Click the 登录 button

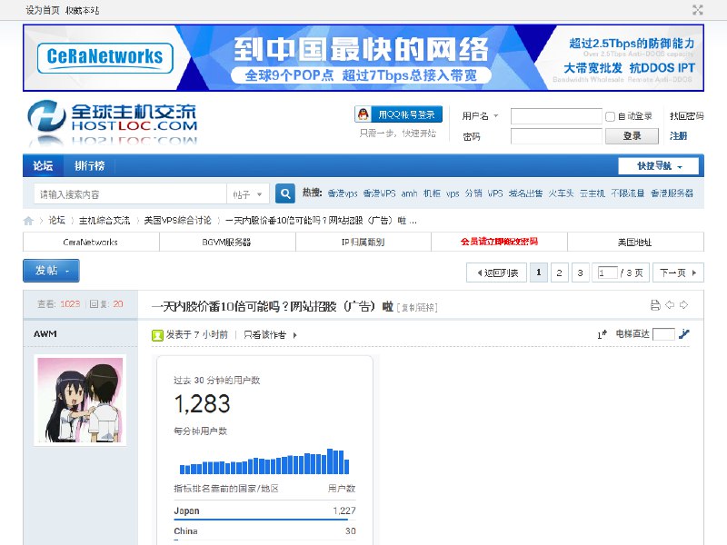pos(631,134)
